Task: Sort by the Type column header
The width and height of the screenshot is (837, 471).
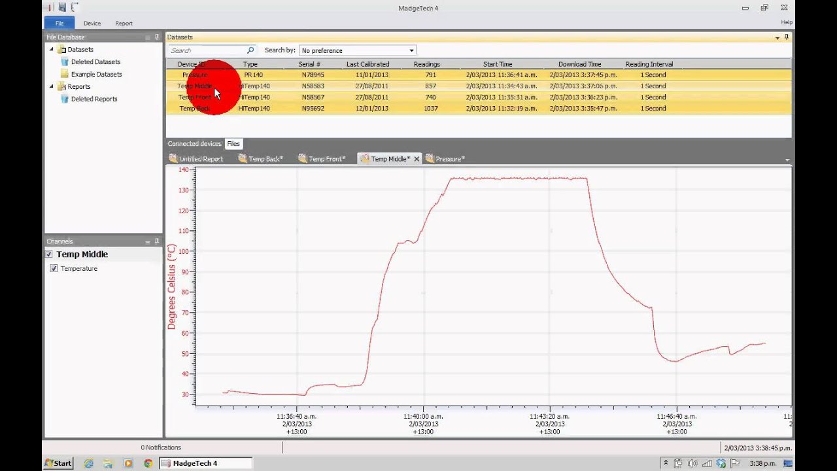Action: point(250,64)
